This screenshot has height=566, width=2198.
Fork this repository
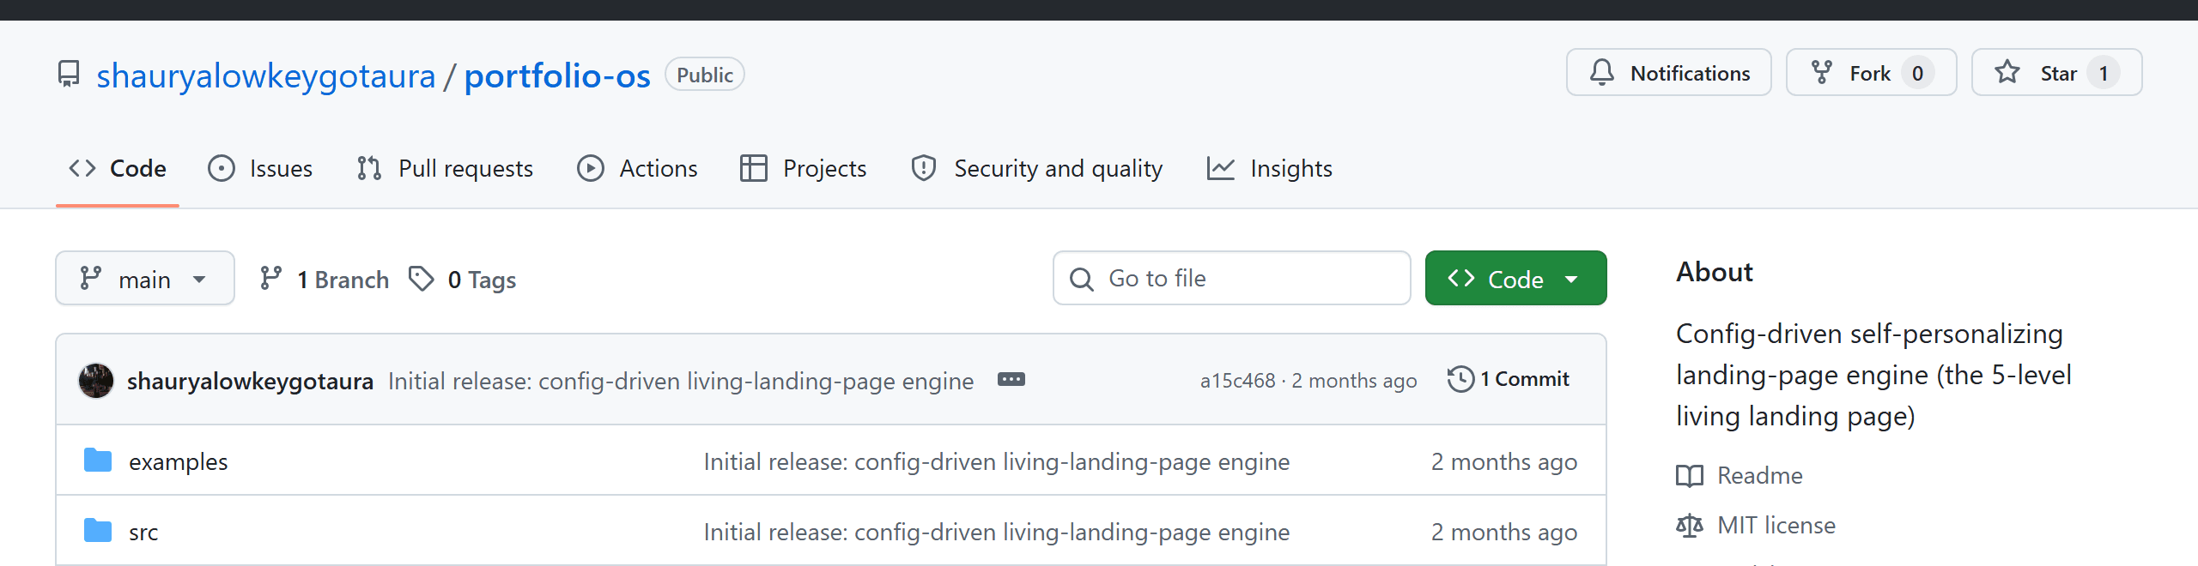click(x=1871, y=73)
